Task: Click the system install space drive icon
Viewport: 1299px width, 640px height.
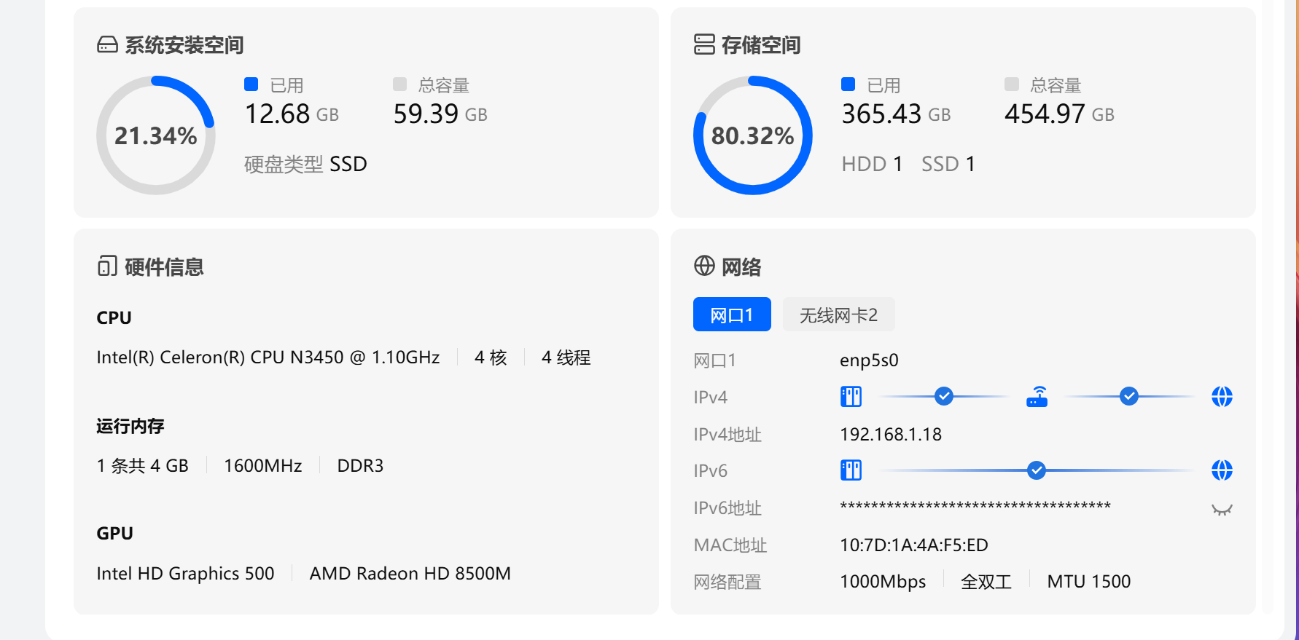Action: [107, 45]
